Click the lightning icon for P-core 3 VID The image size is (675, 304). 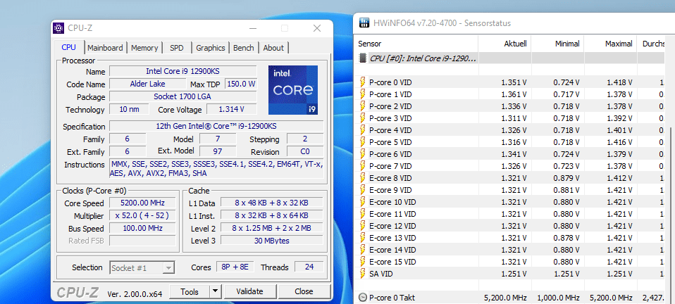click(362, 118)
